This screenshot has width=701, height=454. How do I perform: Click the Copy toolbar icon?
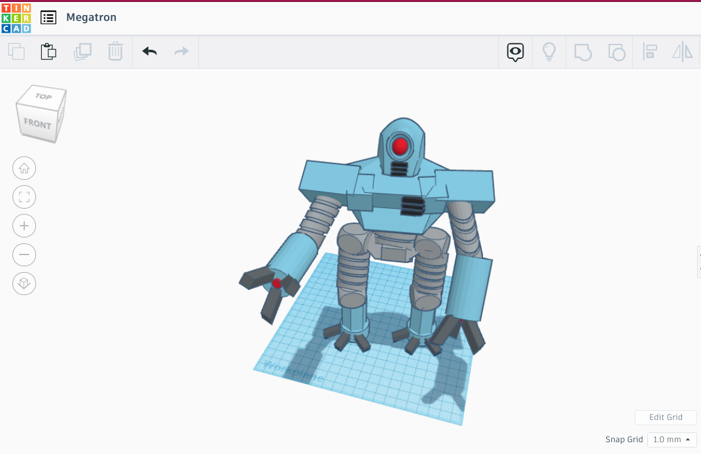(16, 52)
